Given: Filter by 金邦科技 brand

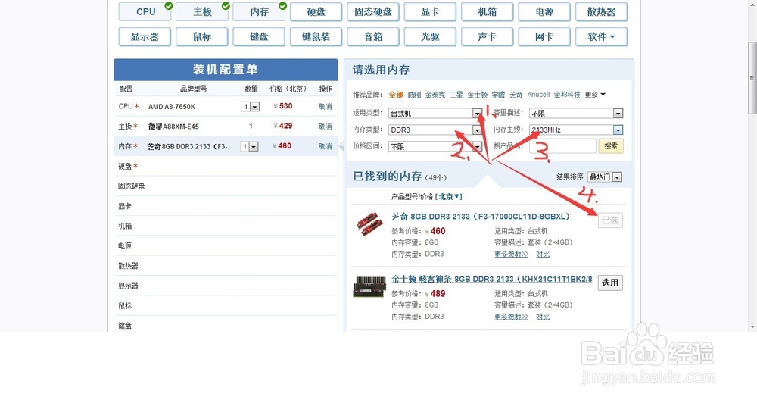Looking at the screenshot, I should pos(567,95).
